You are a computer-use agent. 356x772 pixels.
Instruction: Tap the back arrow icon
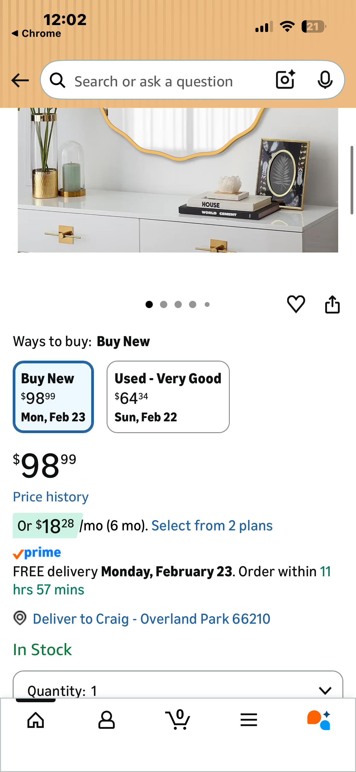(20, 80)
